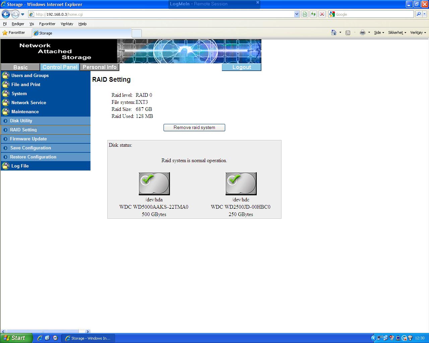429x343 pixels.
Task: Click the Home icon in command bar
Action: pyautogui.click(x=334, y=32)
